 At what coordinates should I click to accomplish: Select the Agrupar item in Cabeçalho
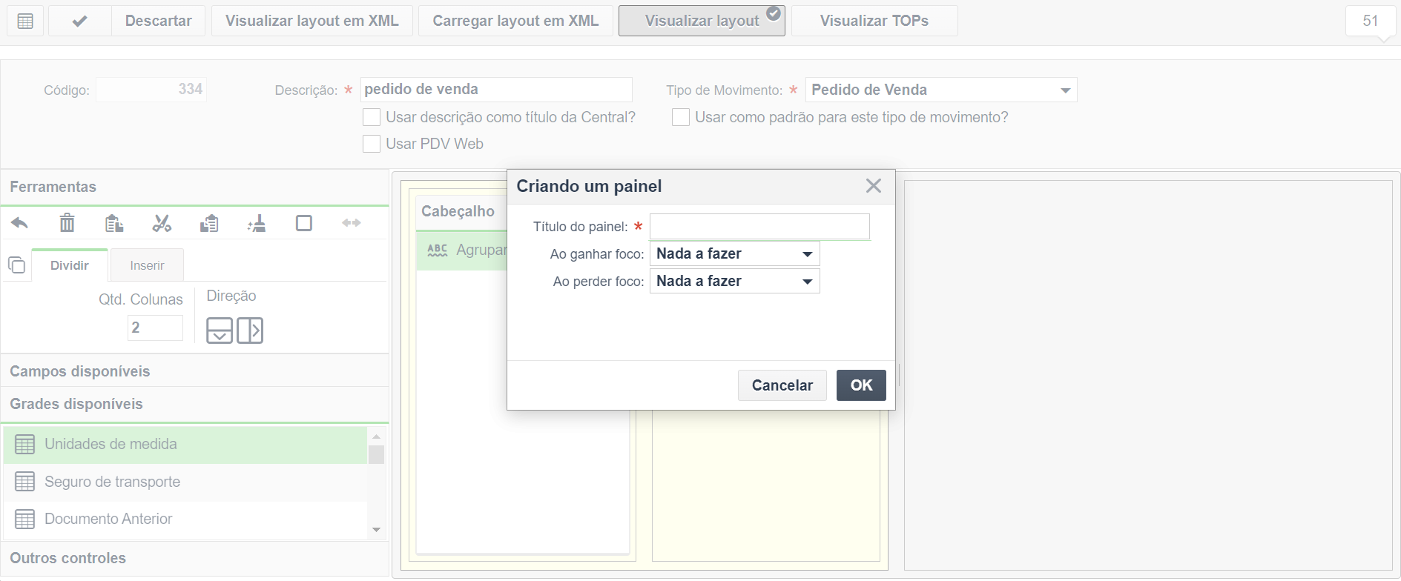(461, 250)
